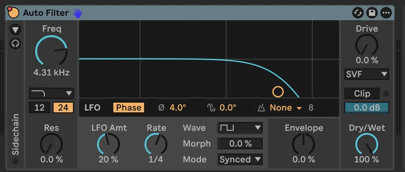Click the 4.31 kHz frequency value
Image resolution: width=405 pixels, height=172 pixels.
click(x=51, y=73)
